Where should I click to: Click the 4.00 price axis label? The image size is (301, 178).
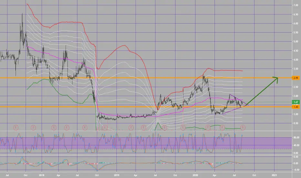point(296,60)
